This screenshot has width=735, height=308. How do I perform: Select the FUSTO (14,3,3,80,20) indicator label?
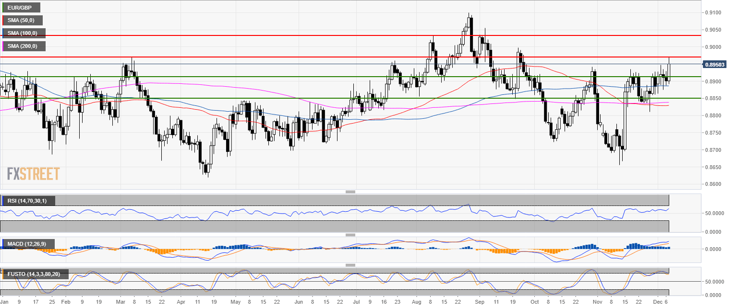tap(35, 274)
